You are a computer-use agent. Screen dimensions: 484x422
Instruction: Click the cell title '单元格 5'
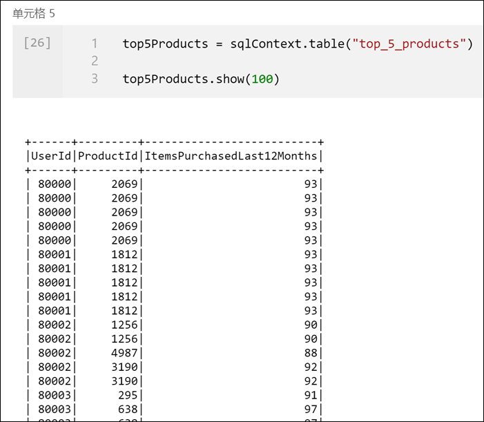[x=34, y=14]
